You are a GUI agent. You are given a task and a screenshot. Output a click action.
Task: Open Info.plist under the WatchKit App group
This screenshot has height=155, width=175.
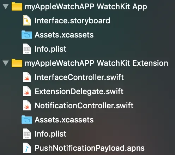(x=50, y=49)
